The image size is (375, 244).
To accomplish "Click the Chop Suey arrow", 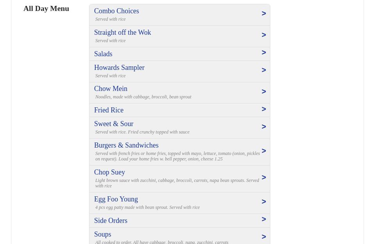I will tap(264, 178).
